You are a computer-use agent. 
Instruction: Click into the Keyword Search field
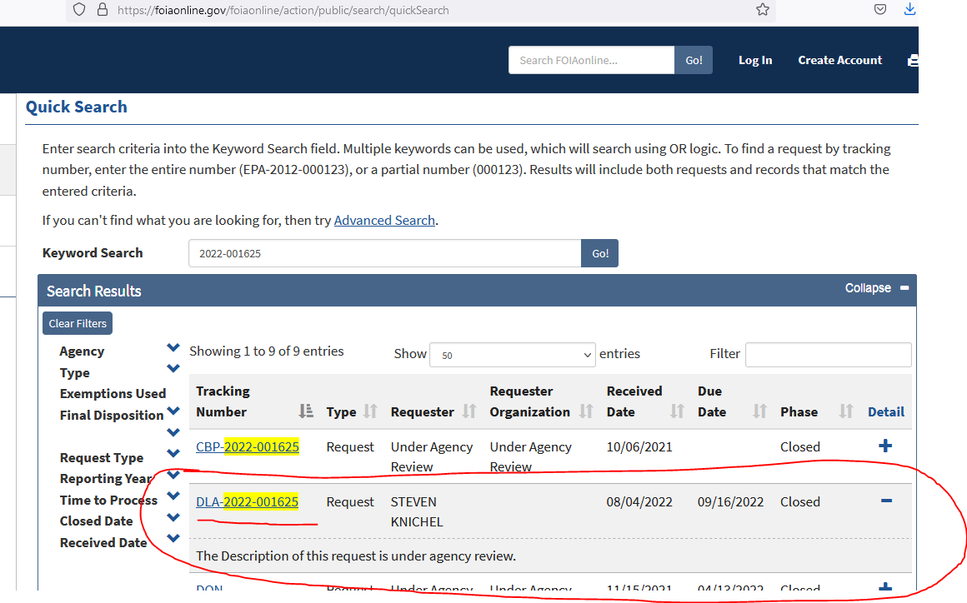[x=385, y=253]
